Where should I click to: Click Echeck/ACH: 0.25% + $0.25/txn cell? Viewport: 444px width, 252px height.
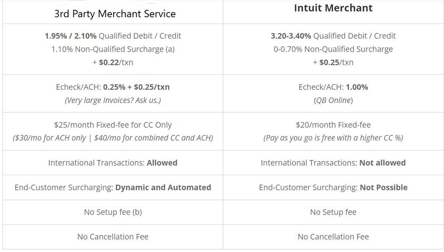[x=112, y=87]
